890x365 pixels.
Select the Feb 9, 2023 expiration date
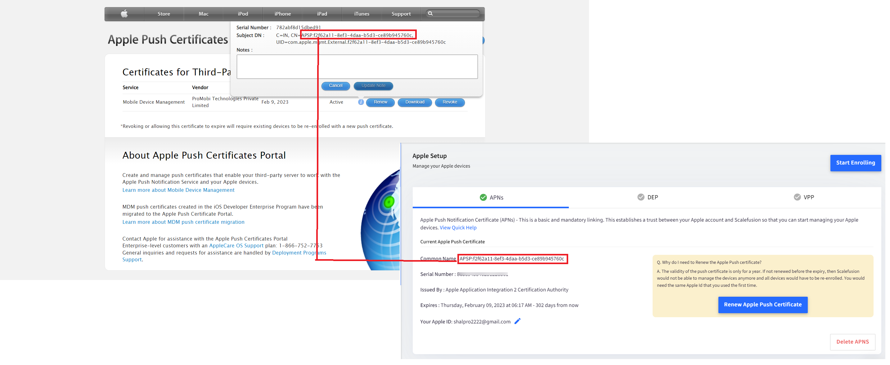275,102
